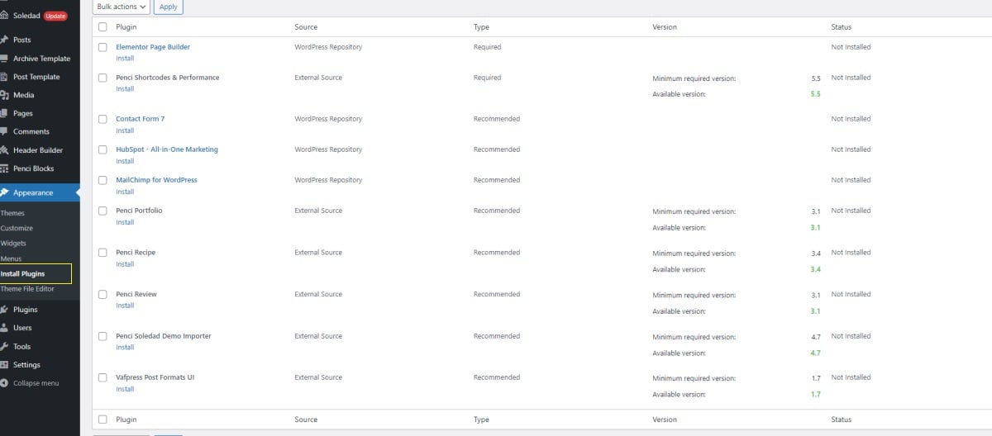Click the Pages icon in sidebar
The width and height of the screenshot is (992, 436).
[5, 113]
